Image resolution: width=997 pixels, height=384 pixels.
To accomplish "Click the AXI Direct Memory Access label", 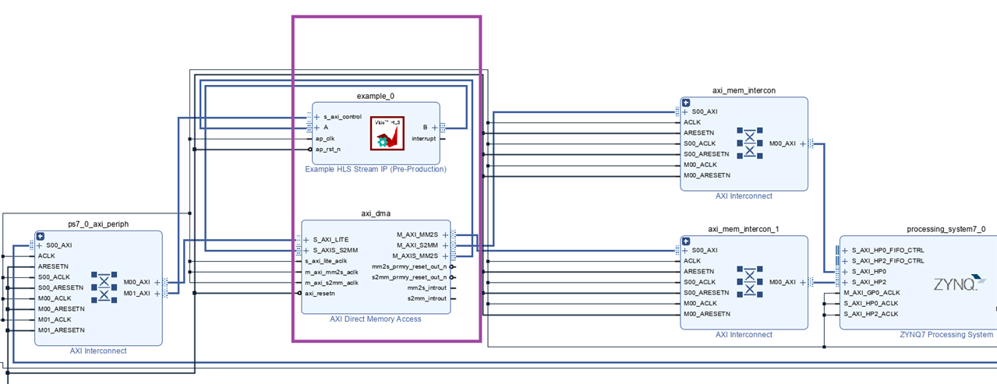I will point(376,319).
